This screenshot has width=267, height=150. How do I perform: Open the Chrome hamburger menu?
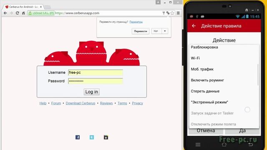click(x=178, y=13)
